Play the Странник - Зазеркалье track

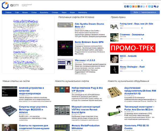click(121, 39)
